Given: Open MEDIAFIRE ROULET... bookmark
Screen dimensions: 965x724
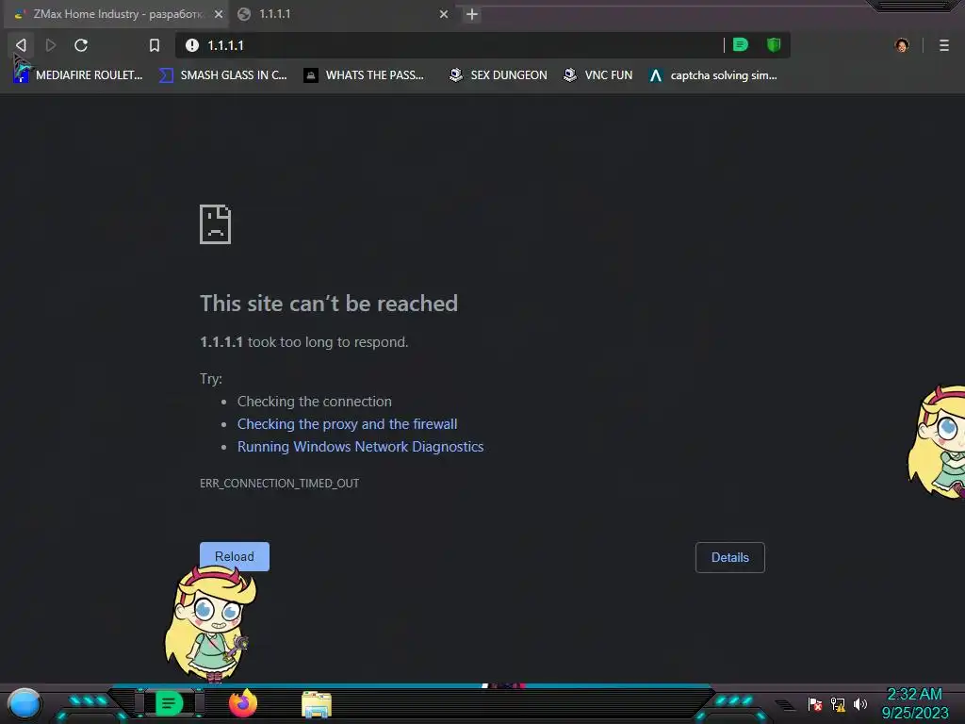Looking at the screenshot, I should point(78,75).
